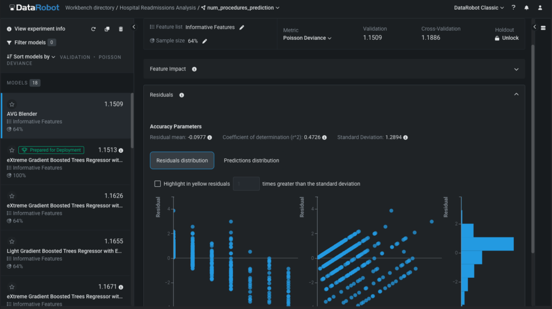Go to Workbench directory breadcrumb
The height and width of the screenshot is (309, 552).
point(90,8)
